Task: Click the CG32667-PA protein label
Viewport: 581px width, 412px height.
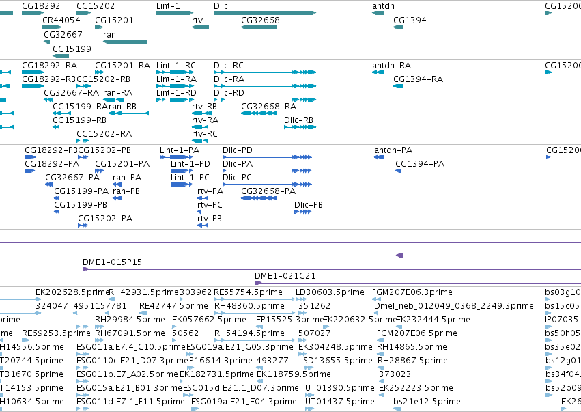Action: [x=72, y=178]
